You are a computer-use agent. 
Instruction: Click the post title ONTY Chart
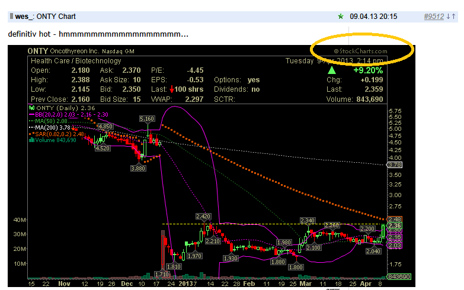pos(56,17)
